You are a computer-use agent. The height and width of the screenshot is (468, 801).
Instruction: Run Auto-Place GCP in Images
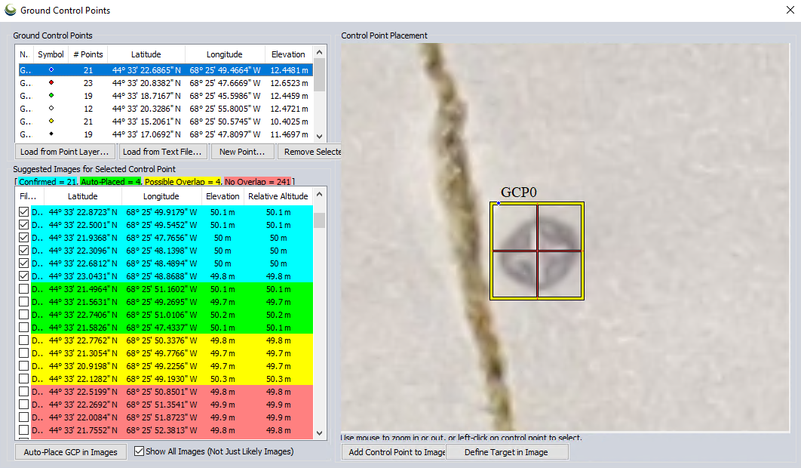pyautogui.click(x=70, y=452)
